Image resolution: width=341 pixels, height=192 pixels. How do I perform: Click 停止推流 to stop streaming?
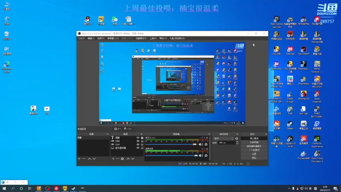(x=254, y=138)
